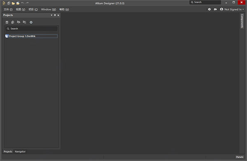Open the 文件 (F) menu
The height and width of the screenshot is (161, 247).
(8, 9)
